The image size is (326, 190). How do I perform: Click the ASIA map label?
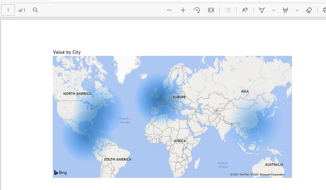click(245, 92)
